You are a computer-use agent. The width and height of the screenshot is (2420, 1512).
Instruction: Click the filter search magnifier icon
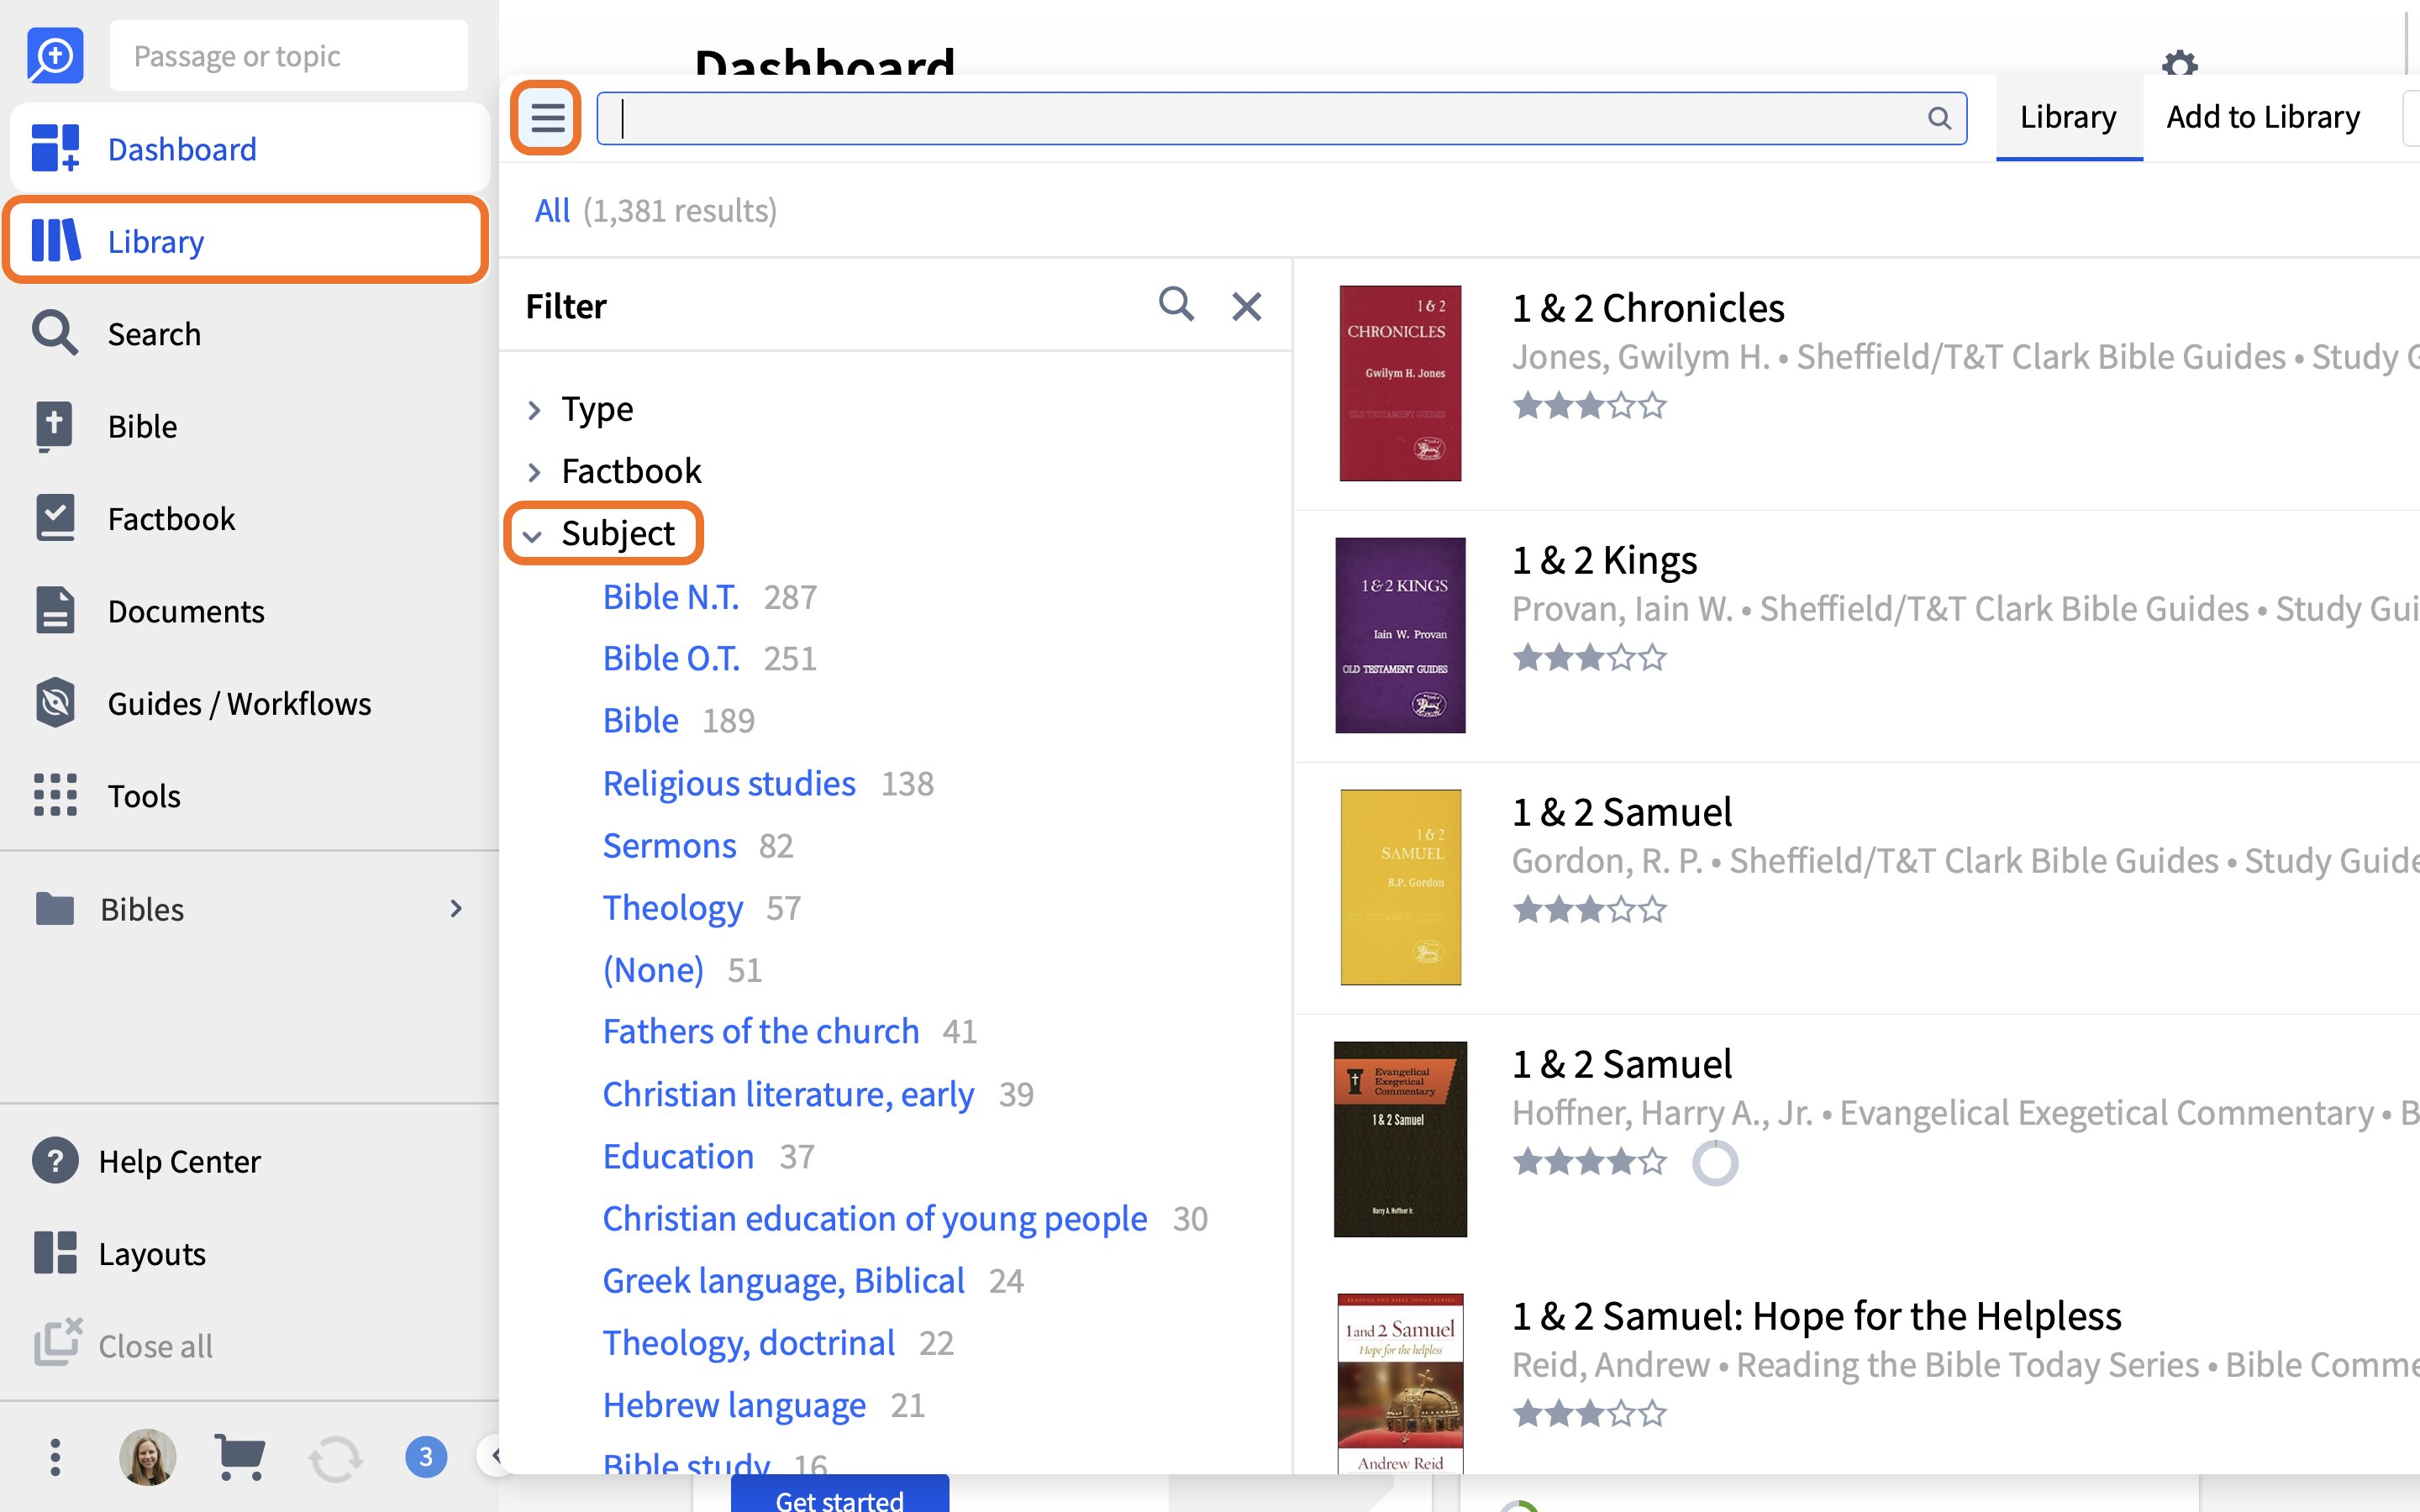pyautogui.click(x=1176, y=305)
